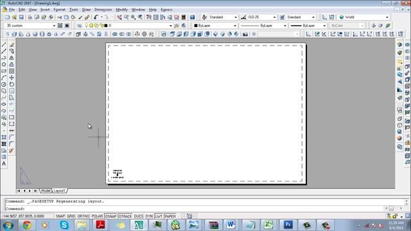The height and width of the screenshot is (231, 411).
Task: Open the ByLayer linetype dropdown
Action: point(285,26)
